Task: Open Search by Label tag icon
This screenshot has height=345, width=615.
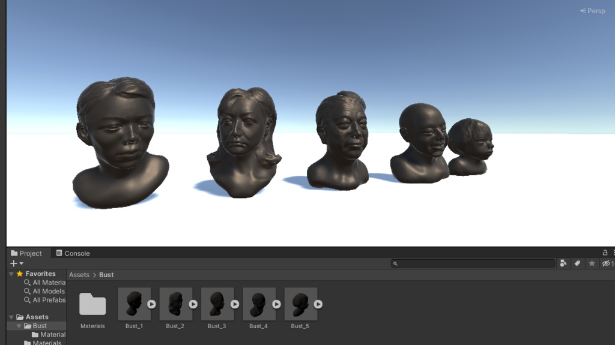Action: [577, 263]
